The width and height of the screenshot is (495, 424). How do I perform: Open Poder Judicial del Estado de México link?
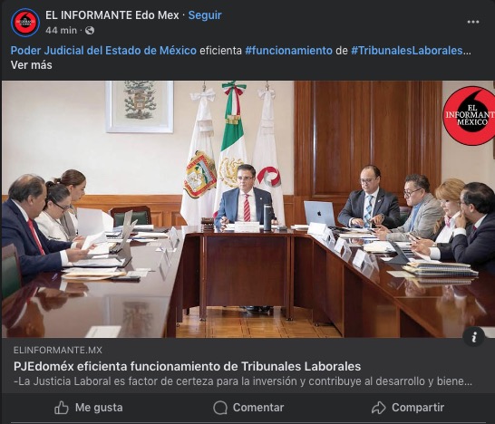[103, 51]
